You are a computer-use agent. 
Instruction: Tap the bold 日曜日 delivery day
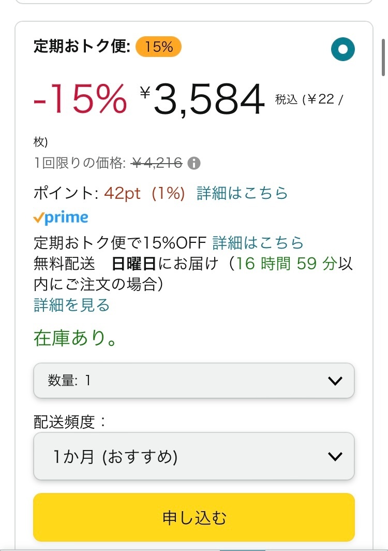coord(134,264)
